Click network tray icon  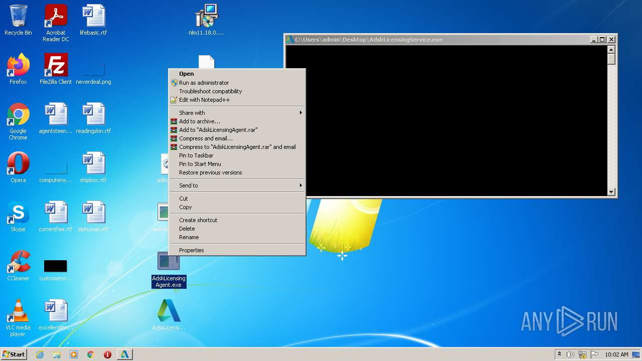click(x=582, y=354)
